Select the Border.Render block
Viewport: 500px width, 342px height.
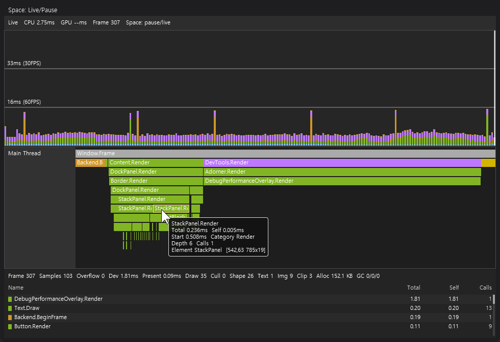click(156, 181)
